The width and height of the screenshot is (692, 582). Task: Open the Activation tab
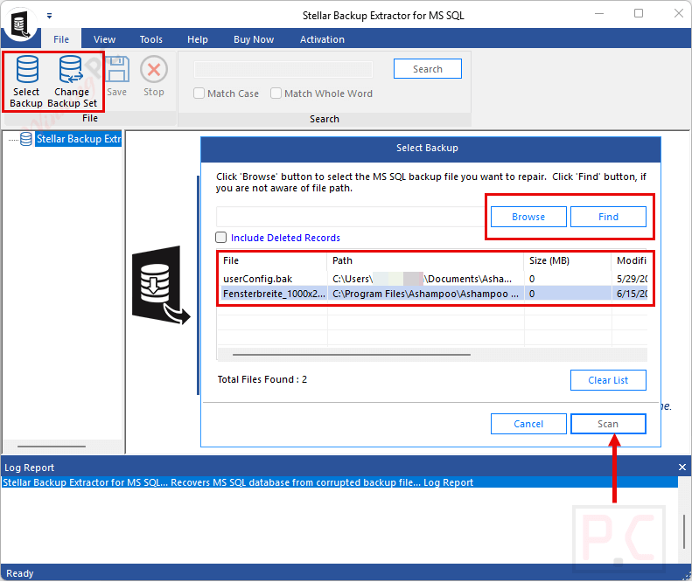click(x=322, y=39)
